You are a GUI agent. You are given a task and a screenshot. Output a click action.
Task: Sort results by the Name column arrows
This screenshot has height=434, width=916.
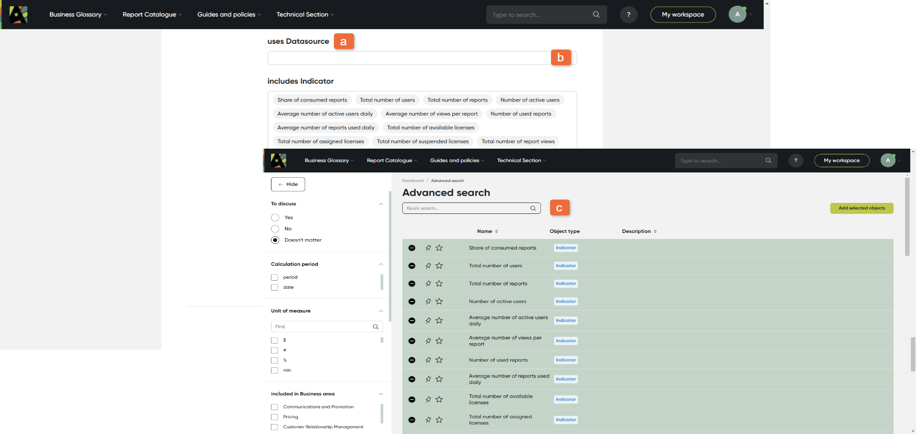[x=496, y=232]
